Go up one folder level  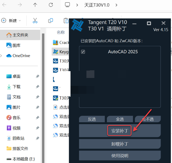[35, 5]
